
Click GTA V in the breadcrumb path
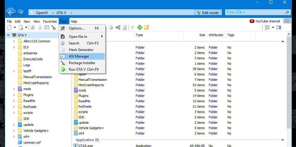pos(61,13)
